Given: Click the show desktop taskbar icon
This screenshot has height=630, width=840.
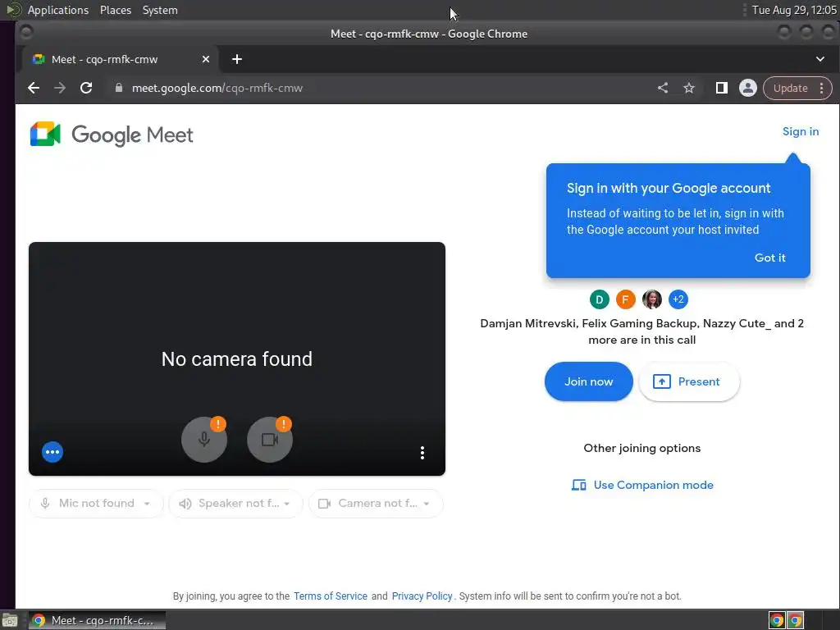Looking at the screenshot, I should click(10, 620).
